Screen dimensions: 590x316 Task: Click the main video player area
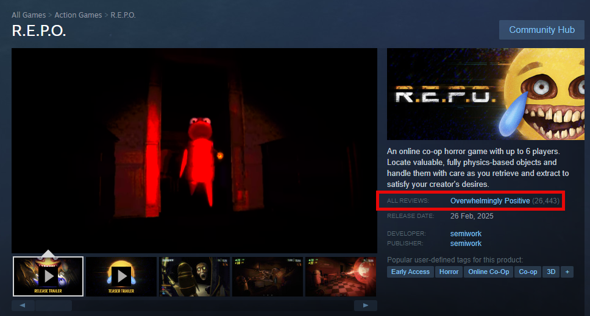(x=194, y=150)
